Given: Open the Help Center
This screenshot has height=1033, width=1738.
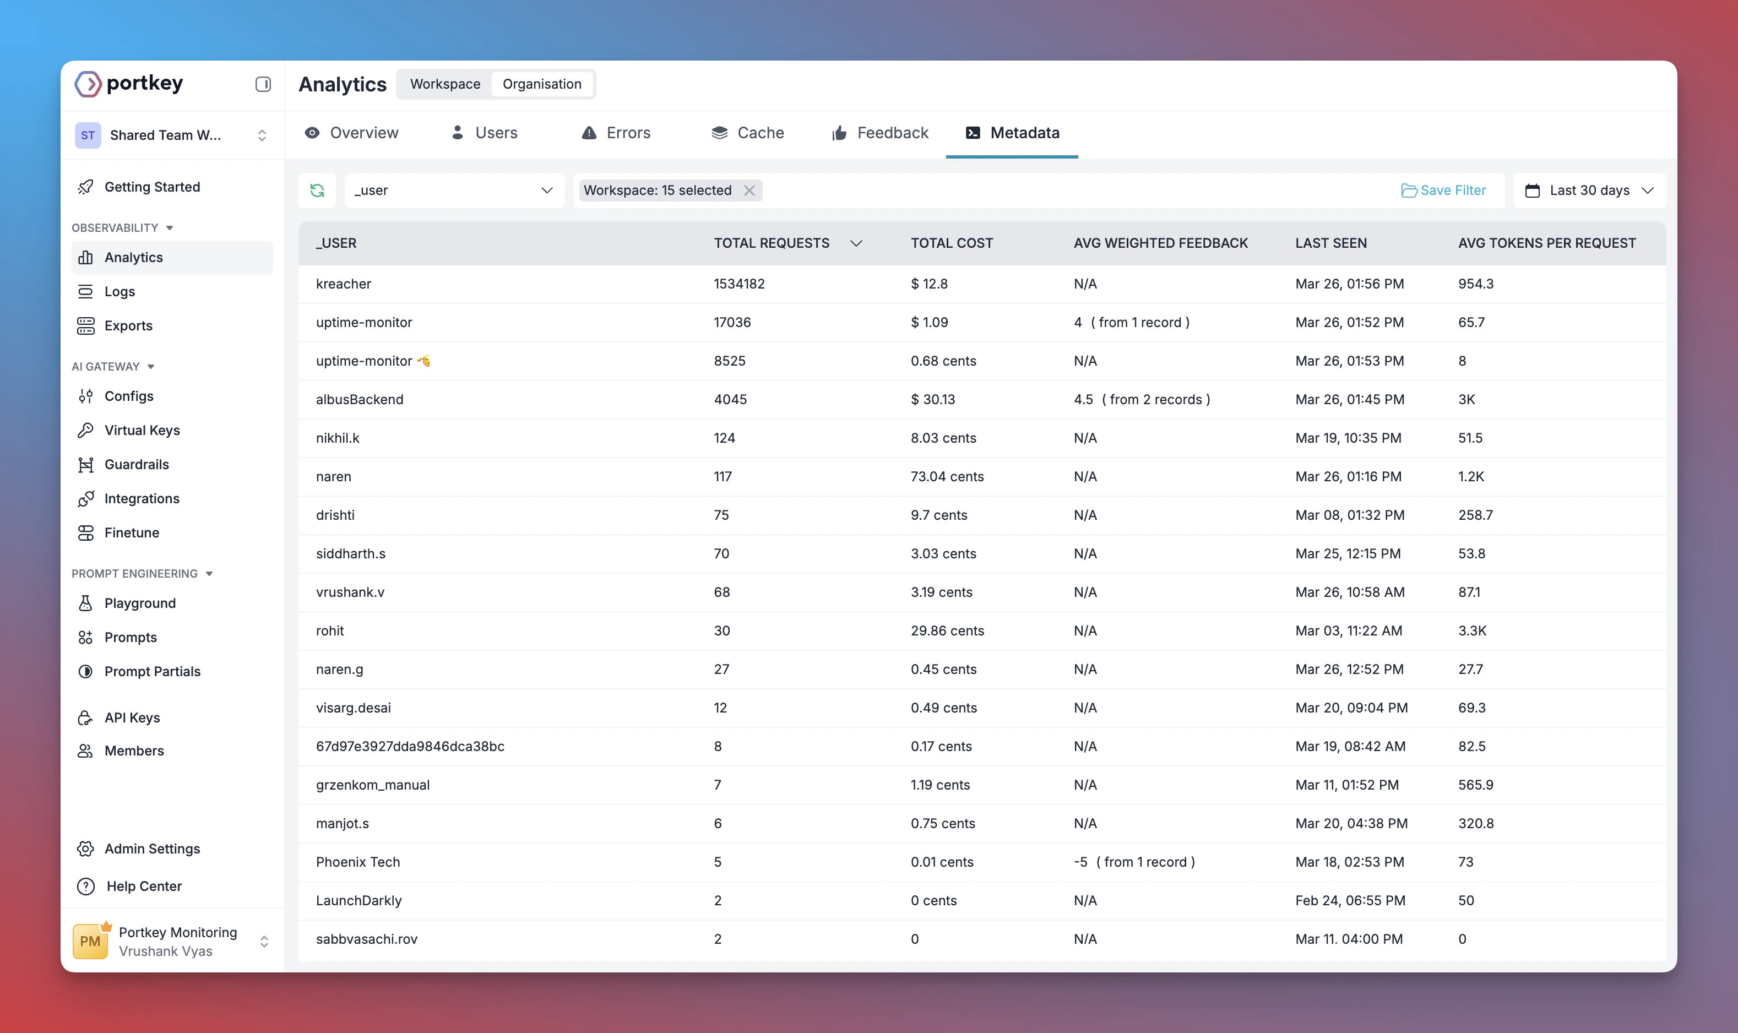Looking at the screenshot, I should 143,885.
